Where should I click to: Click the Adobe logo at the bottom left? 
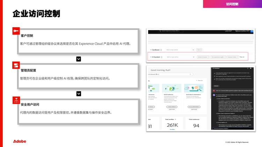[20, 141]
